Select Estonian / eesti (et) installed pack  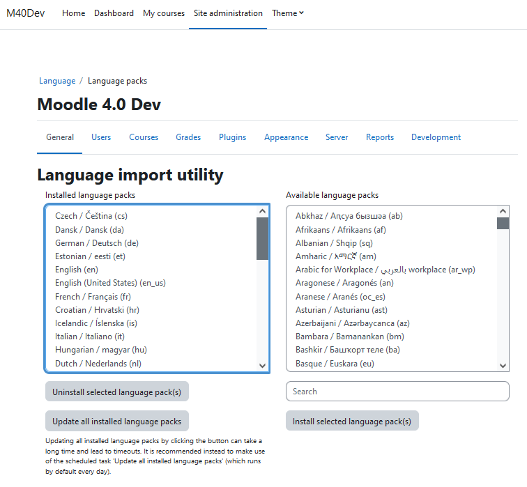tap(151, 256)
